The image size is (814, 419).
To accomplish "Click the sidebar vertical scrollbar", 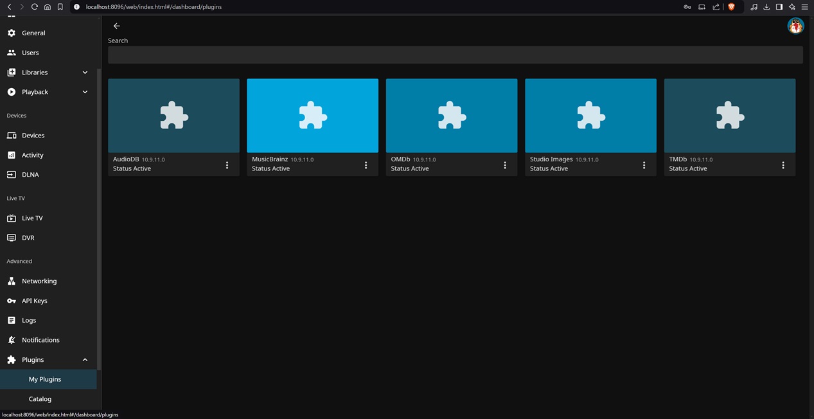I will click(x=99, y=218).
